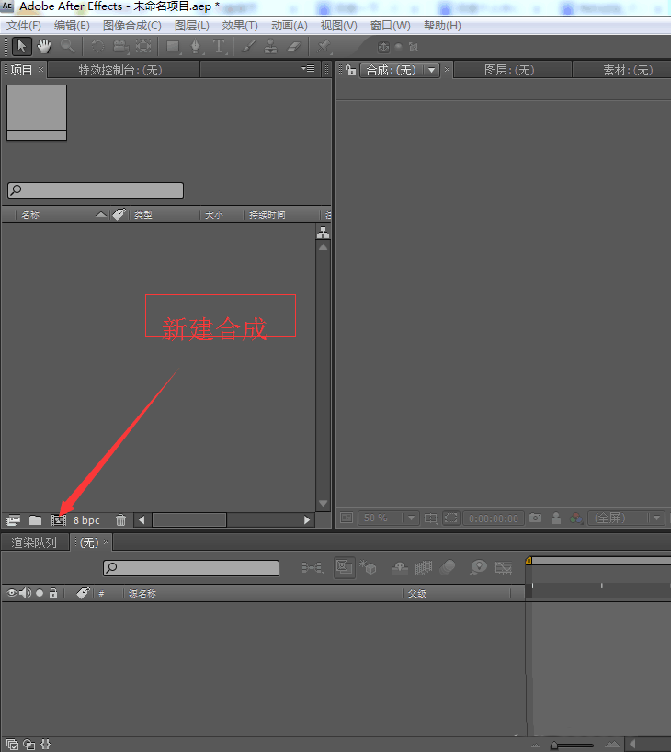Open the 图像合成(C) menu
This screenshot has height=752, width=671.
coord(132,26)
